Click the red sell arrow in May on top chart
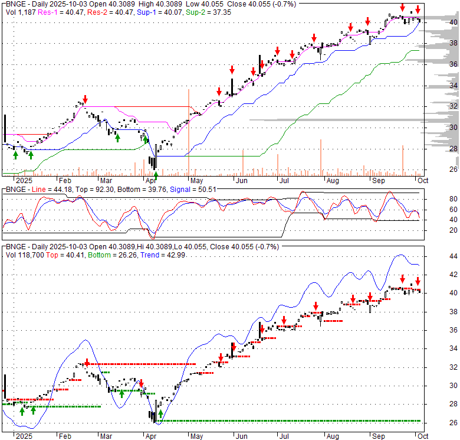Screen dimensions: 460x440 [x=219, y=92]
